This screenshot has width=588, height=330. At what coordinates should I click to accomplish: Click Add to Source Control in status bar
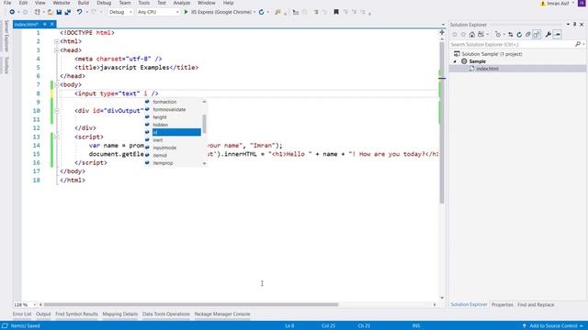tap(553, 326)
